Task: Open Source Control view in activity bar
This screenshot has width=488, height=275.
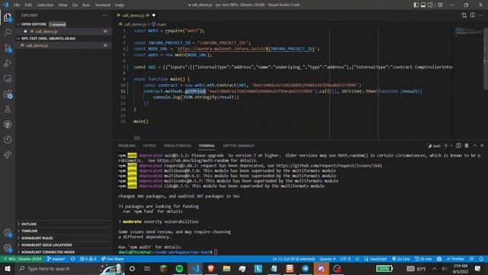Action: [x=8, y=48]
